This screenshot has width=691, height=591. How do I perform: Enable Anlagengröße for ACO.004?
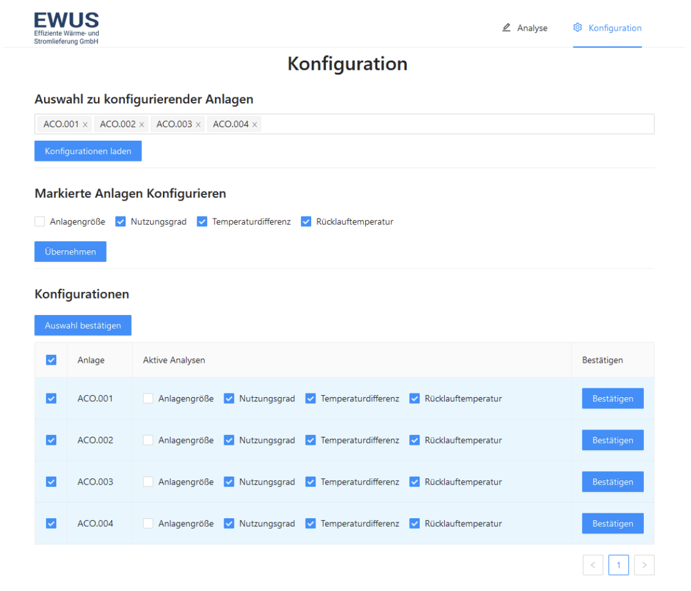[148, 523]
